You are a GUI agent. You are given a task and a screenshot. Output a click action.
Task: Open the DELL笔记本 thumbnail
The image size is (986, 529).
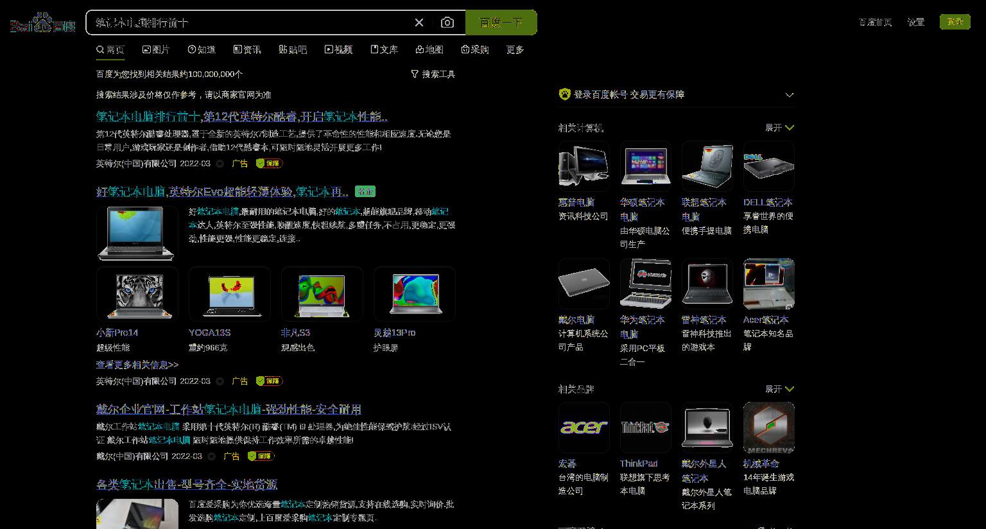coord(769,167)
